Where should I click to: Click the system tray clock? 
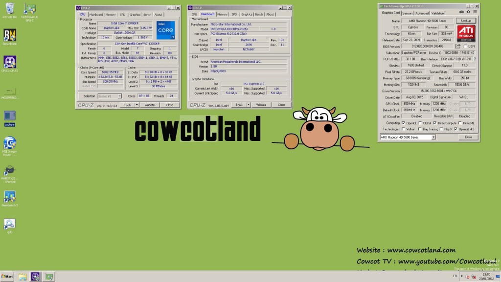[x=486, y=277]
